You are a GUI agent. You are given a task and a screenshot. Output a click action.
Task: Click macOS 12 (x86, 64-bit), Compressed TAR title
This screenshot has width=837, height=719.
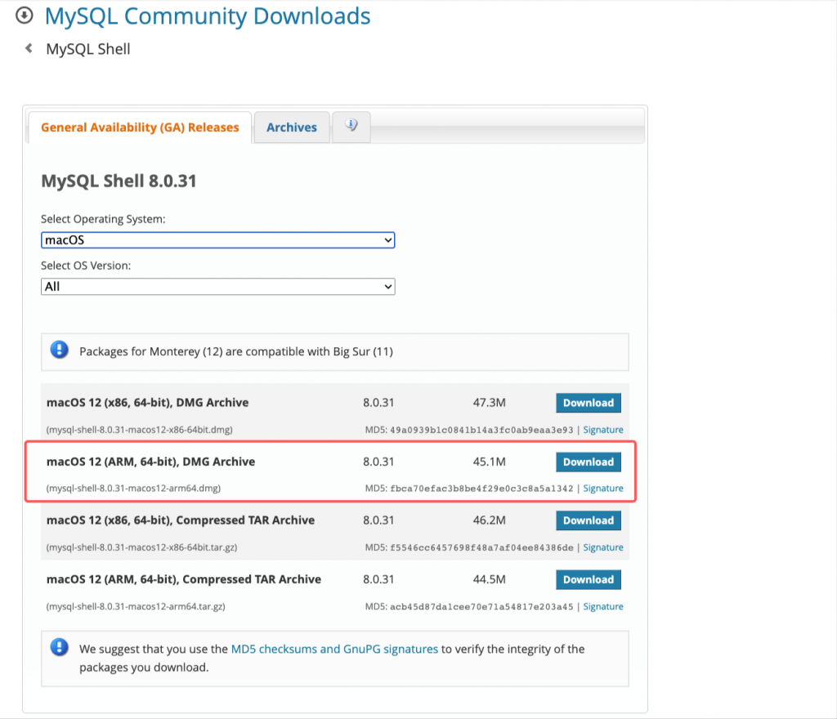(x=181, y=520)
